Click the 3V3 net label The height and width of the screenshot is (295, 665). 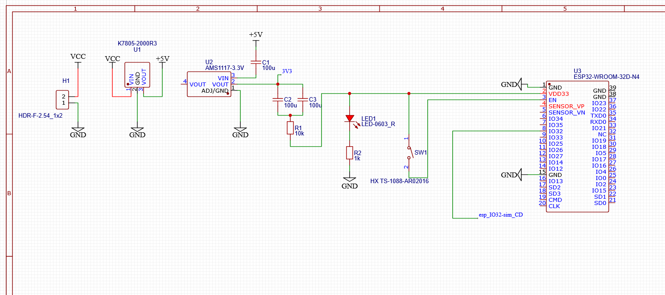[x=287, y=71]
